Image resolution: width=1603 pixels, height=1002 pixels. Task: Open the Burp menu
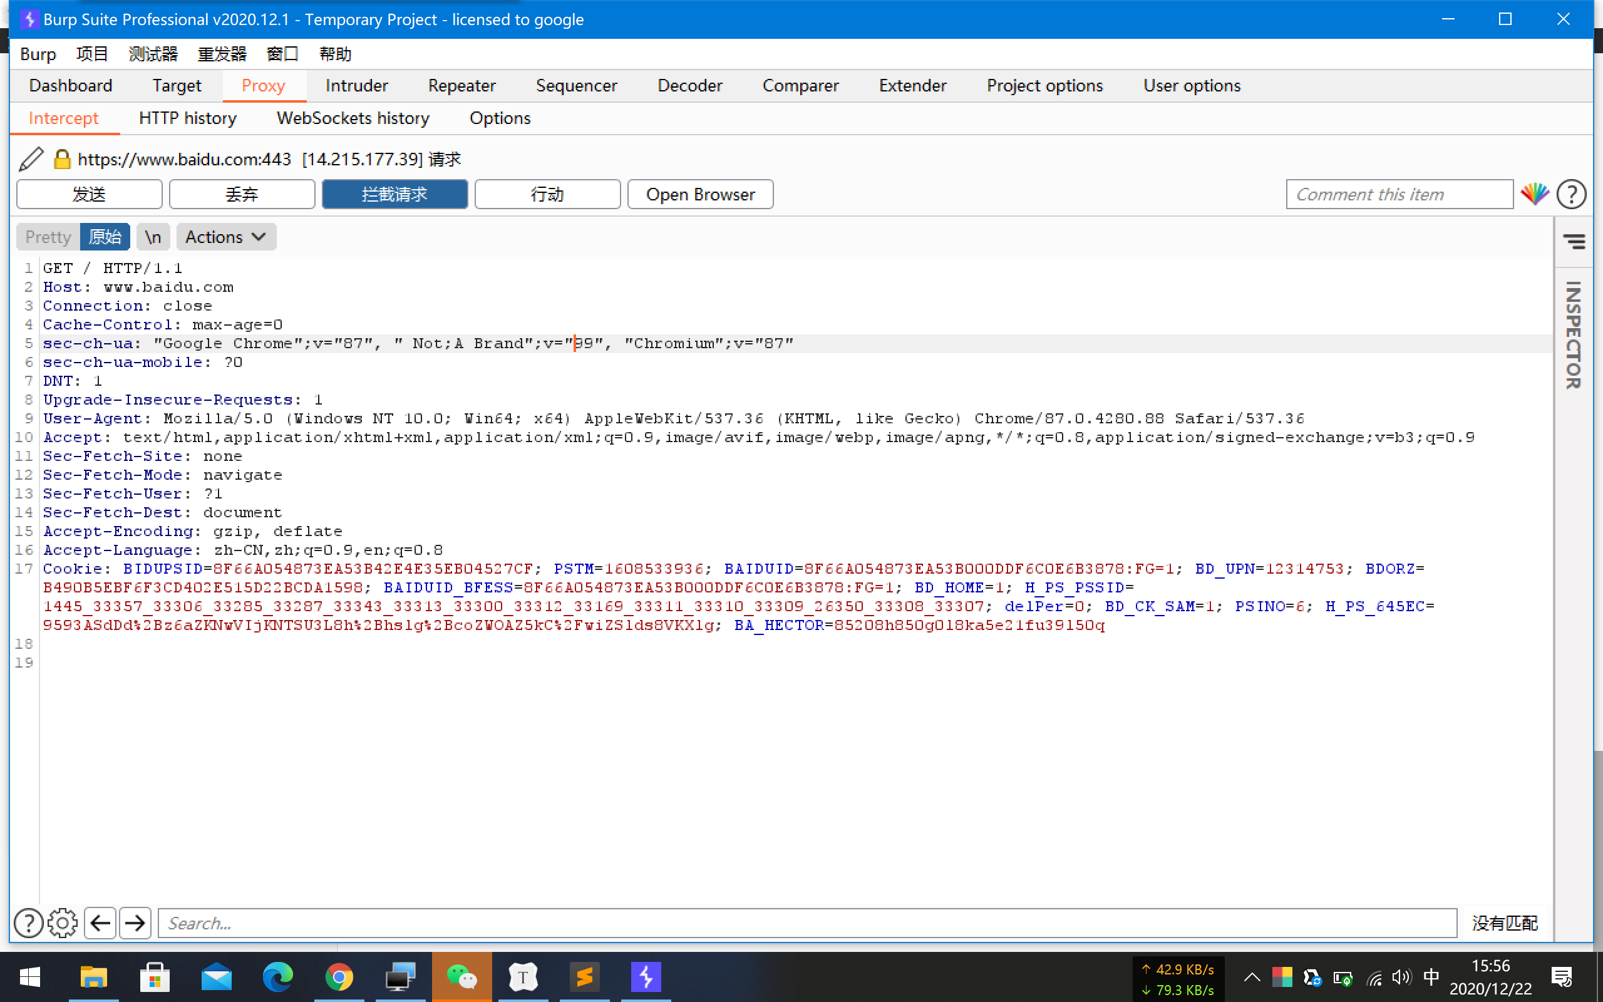(x=38, y=54)
